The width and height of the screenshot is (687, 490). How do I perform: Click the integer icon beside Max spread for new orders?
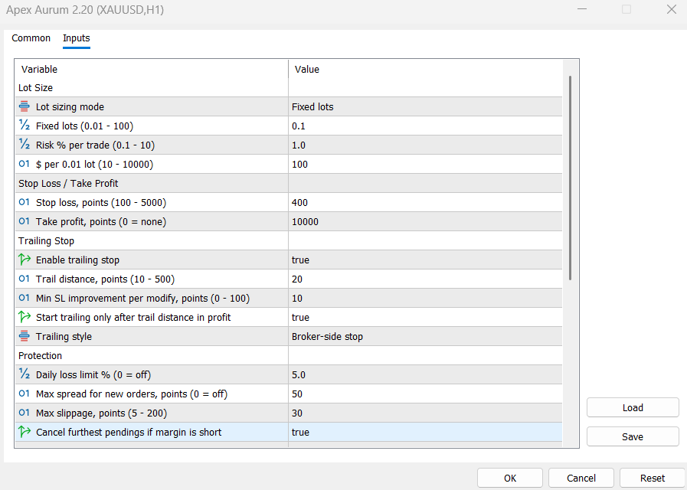coord(24,394)
